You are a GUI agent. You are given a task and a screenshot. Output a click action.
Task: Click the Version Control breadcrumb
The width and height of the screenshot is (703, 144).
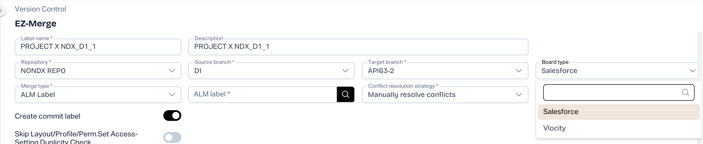[40, 9]
